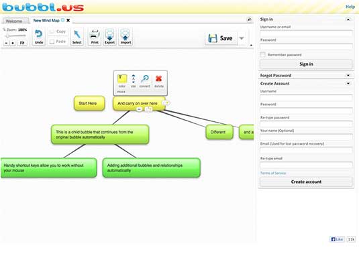Click the Re-type email field
The image size is (359, 268).
click(306, 165)
